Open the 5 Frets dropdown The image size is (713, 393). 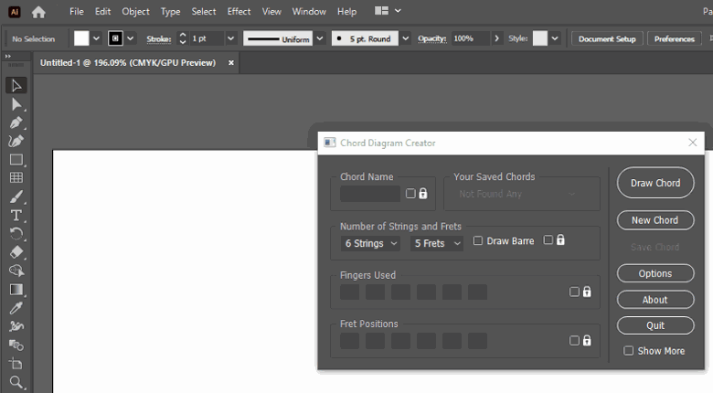[x=436, y=243]
